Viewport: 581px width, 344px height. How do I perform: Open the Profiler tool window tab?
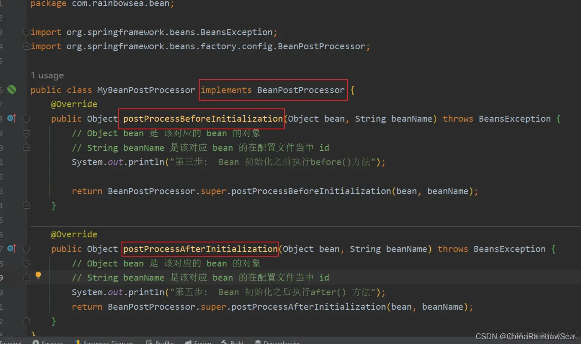click(x=160, y=342)
